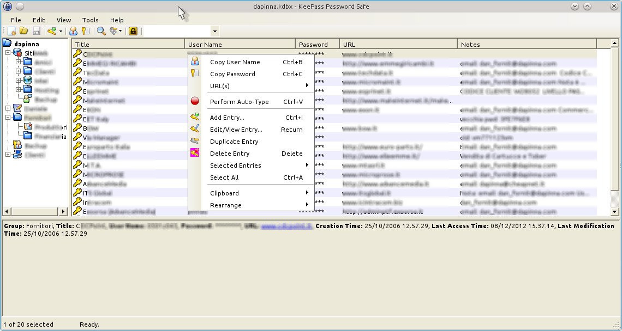Open the quick-search combo box dropdown arrow
The height and width of the screenshot is (331, 622).
coord(214,31)
